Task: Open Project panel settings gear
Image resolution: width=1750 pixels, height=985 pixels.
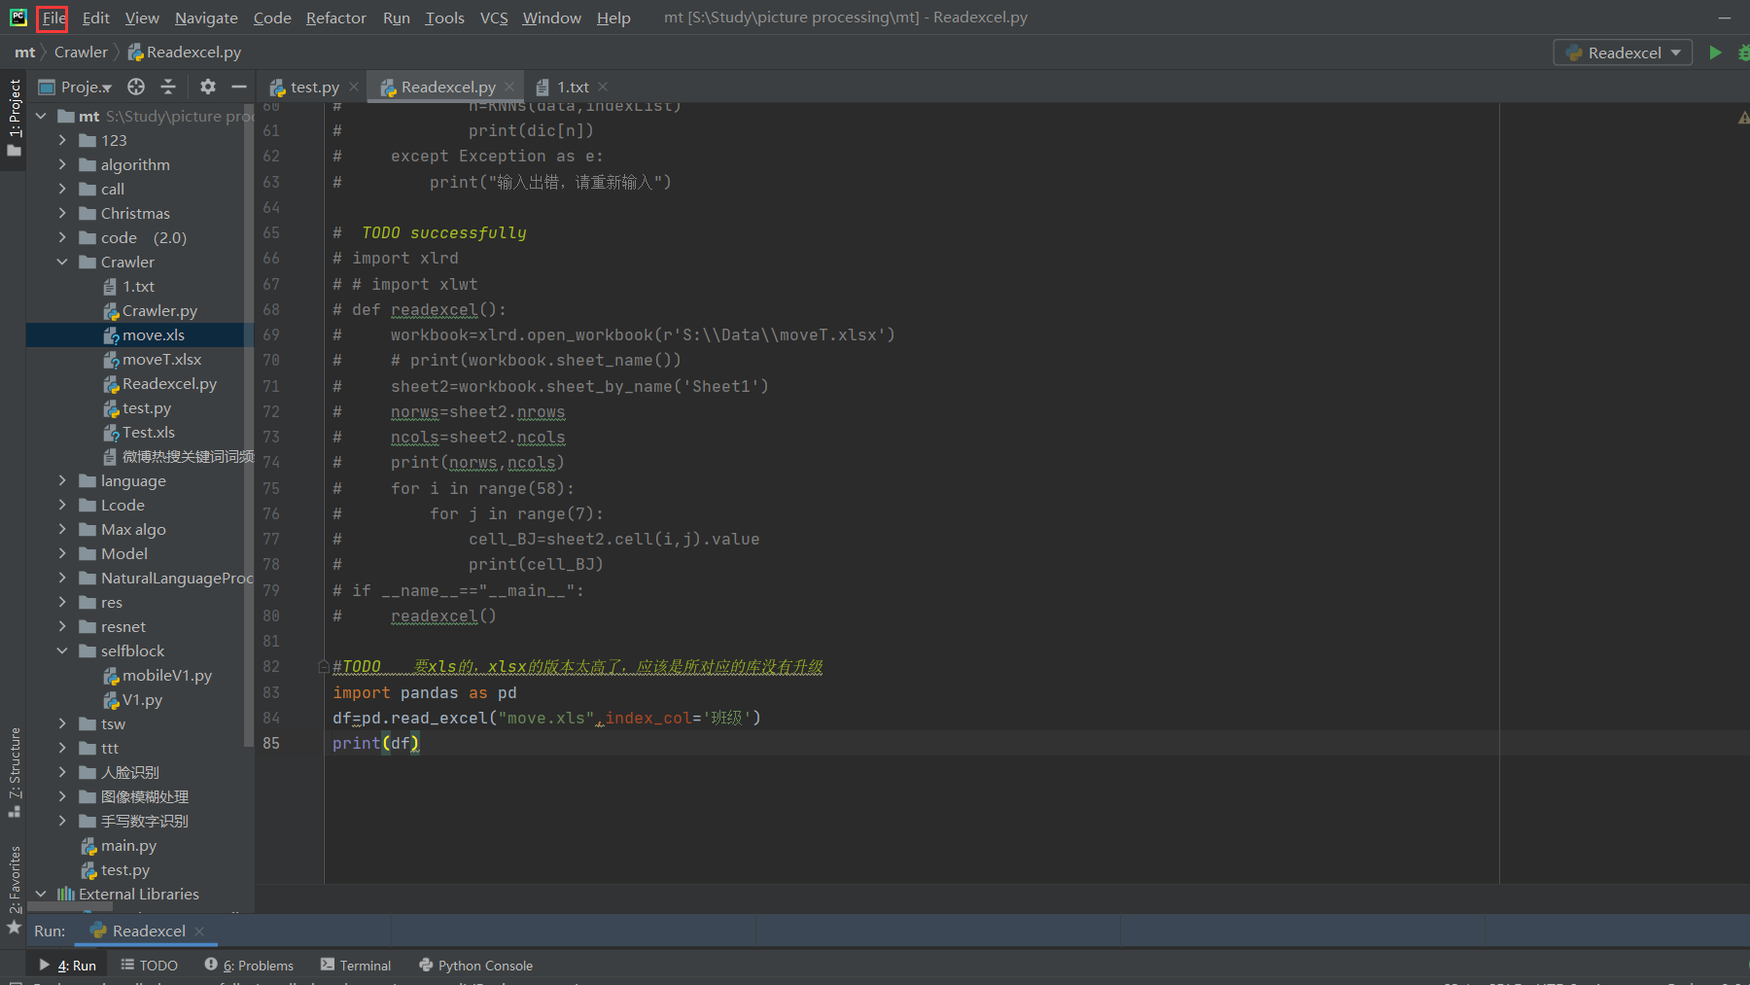Action: pyautogui.click(x=207, y=87)
